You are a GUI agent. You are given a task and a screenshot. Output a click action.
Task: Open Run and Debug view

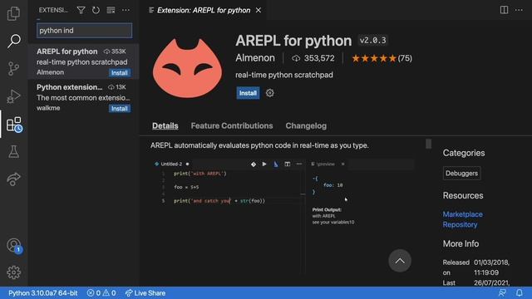coord(13,96)
